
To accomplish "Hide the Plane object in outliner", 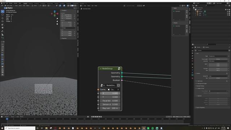I will click(227, 15).
